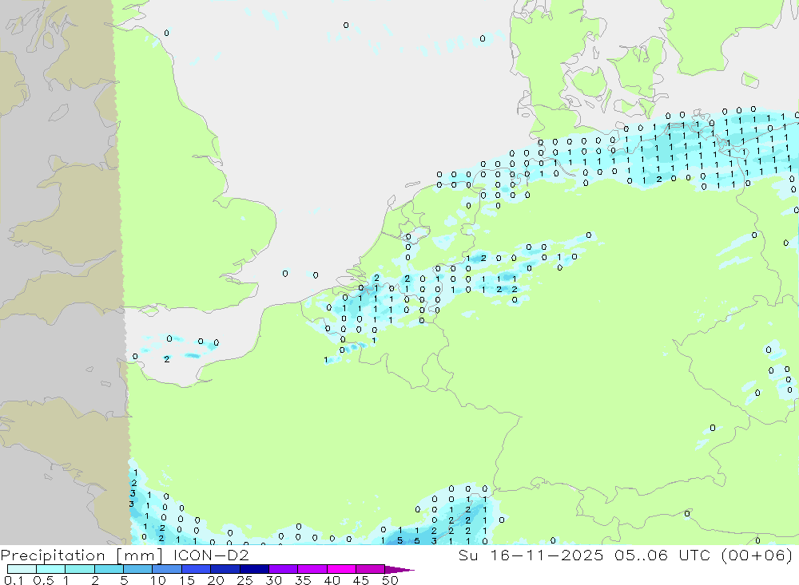
Task: Click the '45' legend scale label
Action: click(x=361, y=580)
